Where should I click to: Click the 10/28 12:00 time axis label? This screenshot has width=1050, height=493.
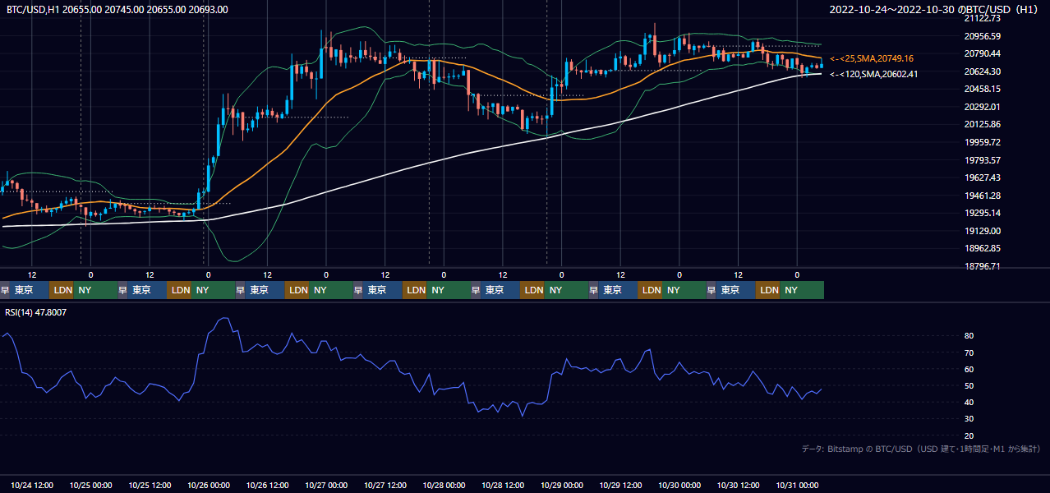(504, 486)
